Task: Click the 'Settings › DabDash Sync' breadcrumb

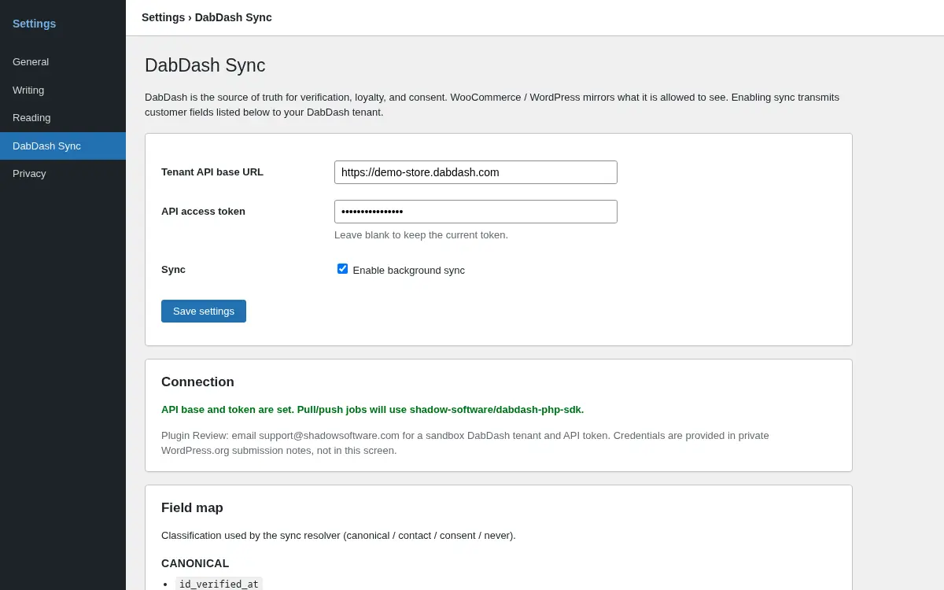Action: point(207,17)
